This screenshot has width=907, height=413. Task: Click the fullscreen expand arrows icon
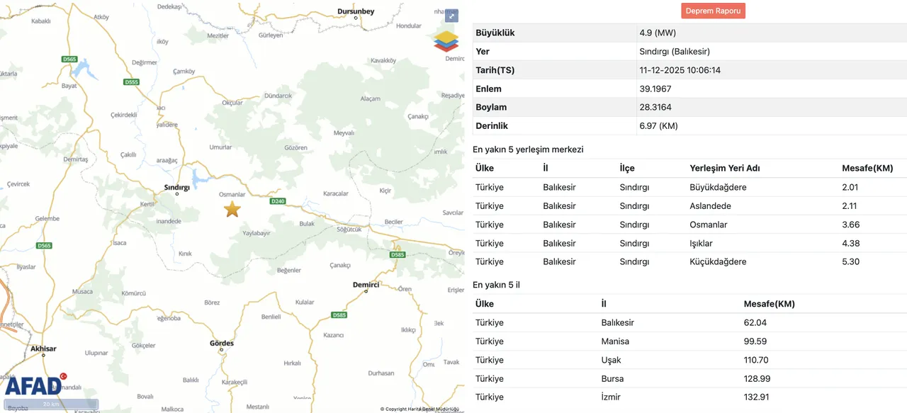[x=451, y=15]
